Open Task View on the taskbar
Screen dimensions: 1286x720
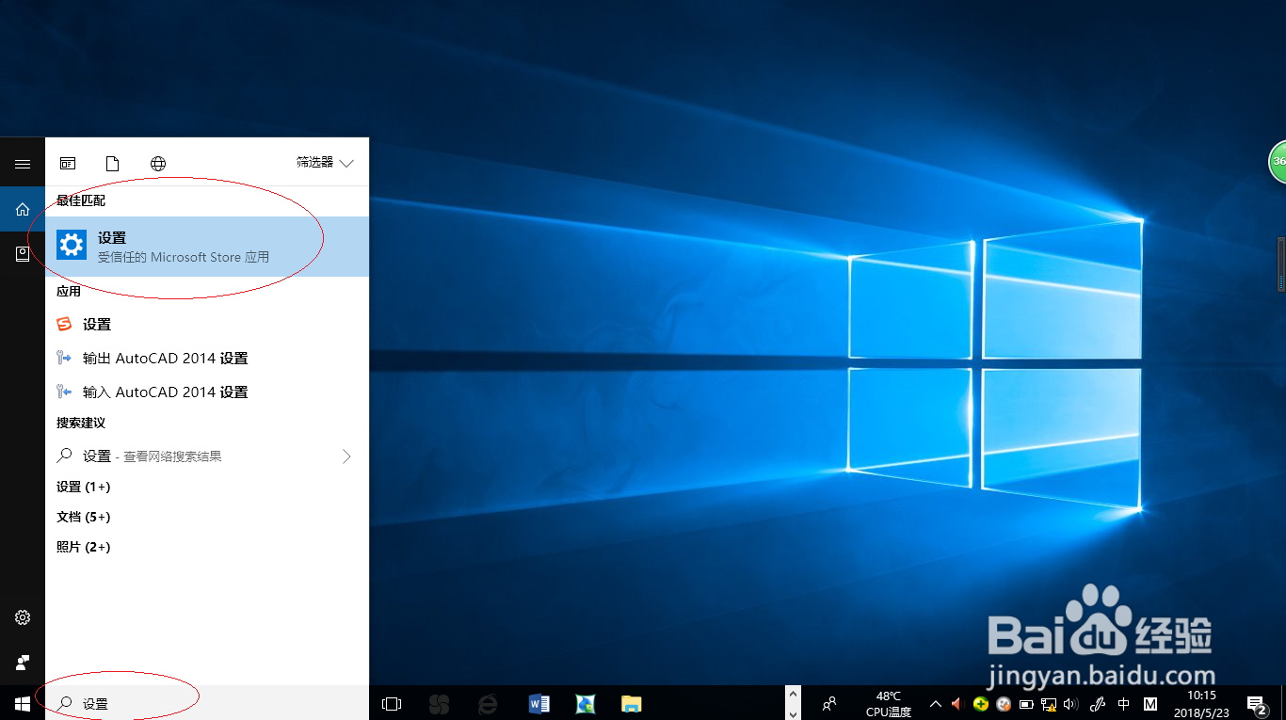click(x=392, y=703)
